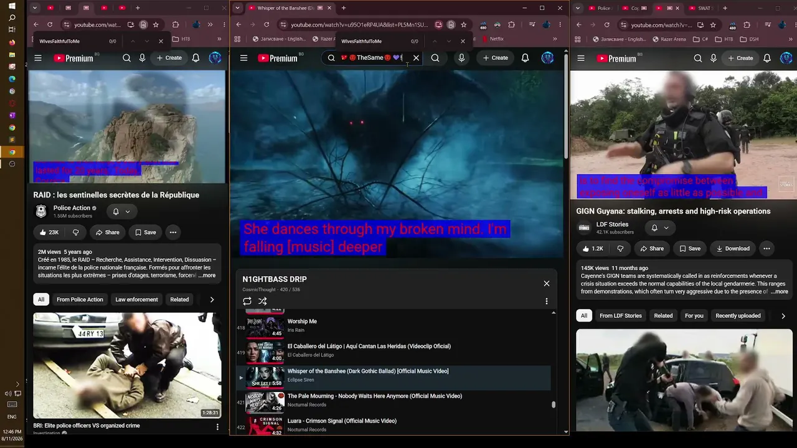Toggle loop playlist in N1GHTBASS DR!P panel
The width and height of the screenshot is (797, 448).
point(247,301)
